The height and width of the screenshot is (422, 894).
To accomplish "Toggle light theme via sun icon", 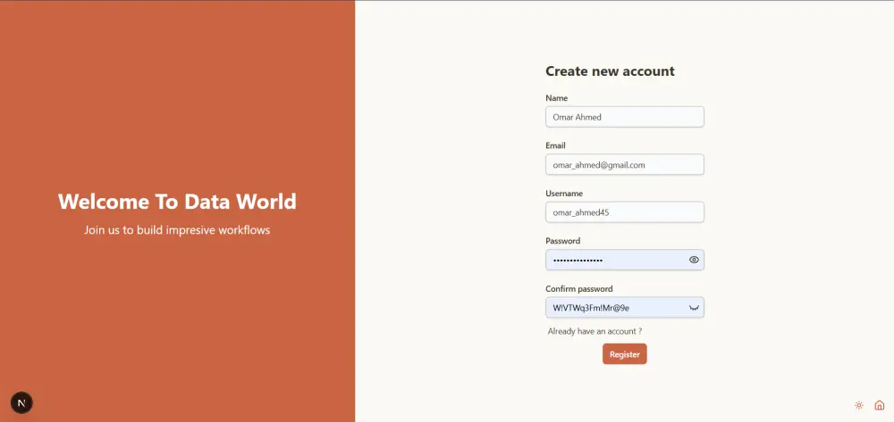I will pyautogui.click(x=858, y=406).
